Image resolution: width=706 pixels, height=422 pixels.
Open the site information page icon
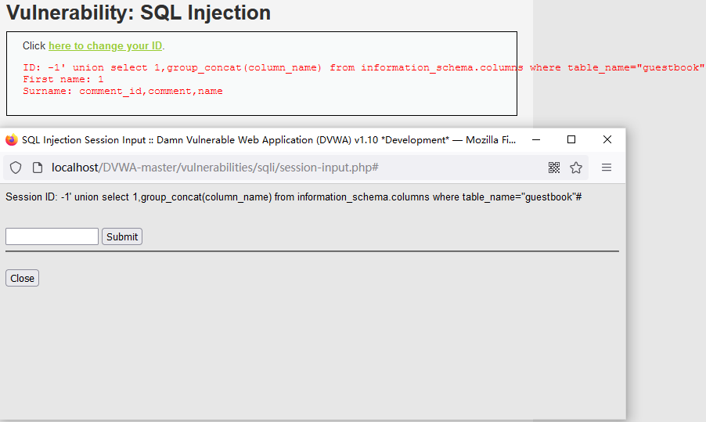pos(38,168)
